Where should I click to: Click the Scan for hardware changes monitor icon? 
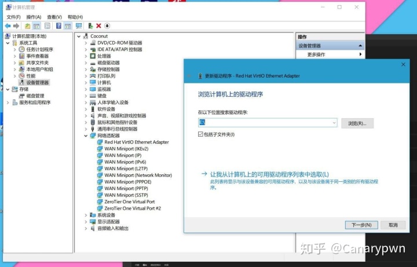pyautogui.click(x=79, y=26)
